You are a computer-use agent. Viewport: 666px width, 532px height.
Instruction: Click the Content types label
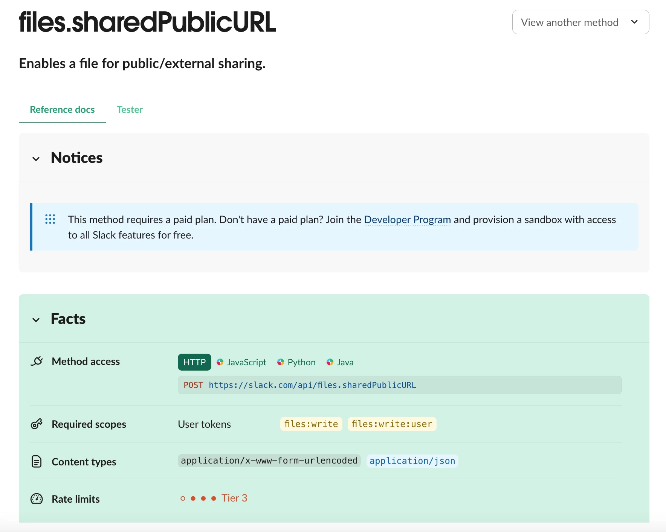coord(84,462)
